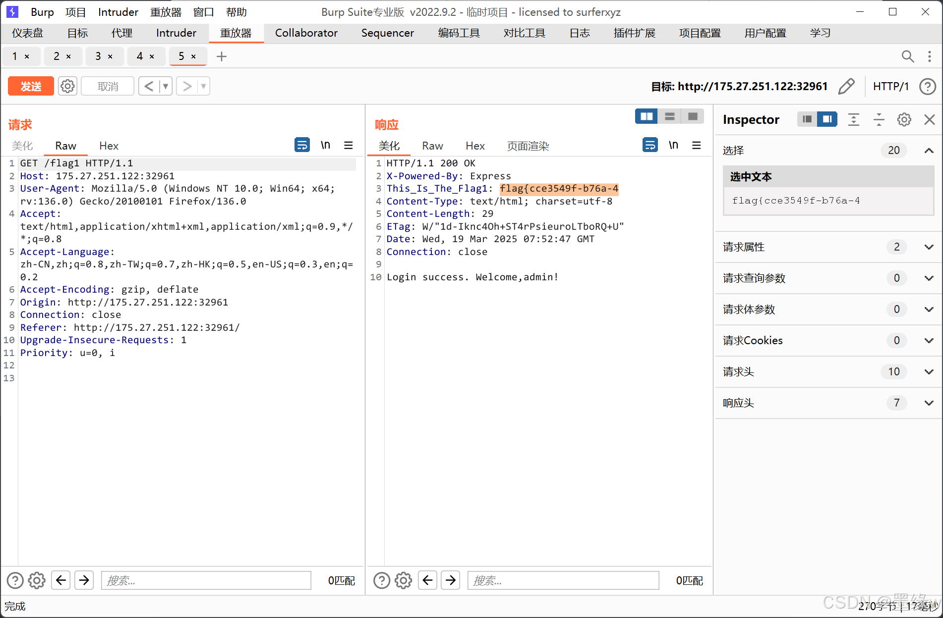
Task: Dock Inspector panel to the right
Action: pos(827,119)
